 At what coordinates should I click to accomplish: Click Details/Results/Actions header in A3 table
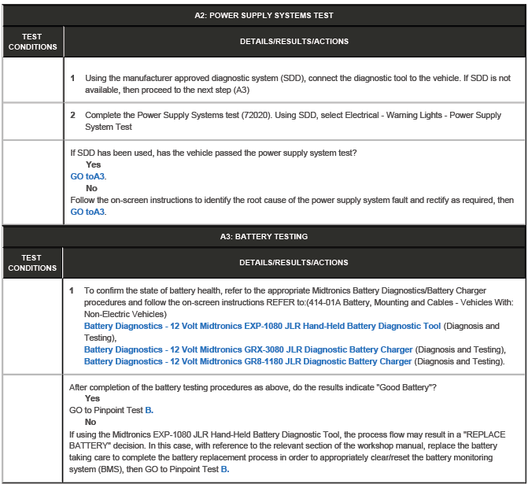[294, 263]
